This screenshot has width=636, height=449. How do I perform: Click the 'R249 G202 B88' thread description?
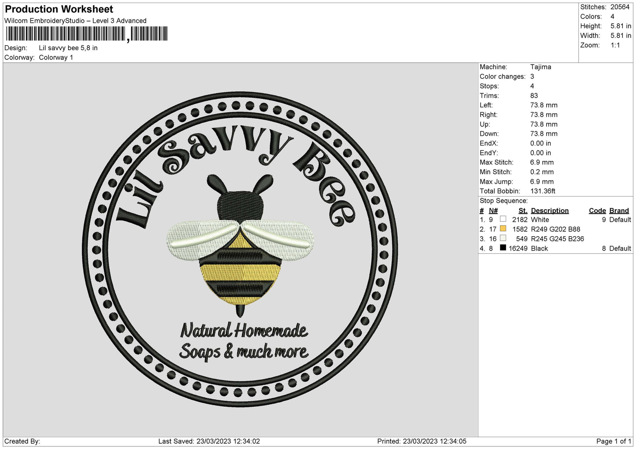(555, 230)
